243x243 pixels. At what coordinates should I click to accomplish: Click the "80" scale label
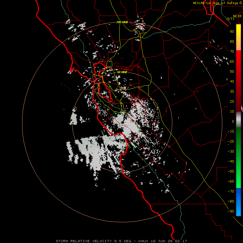tap(232, 41)
